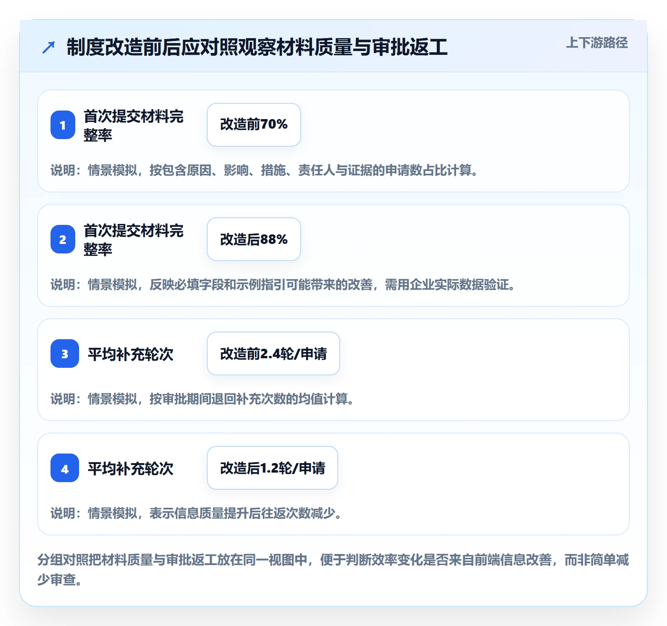The width and height of the screenshot is (667, 626).
Task: Click the 改造前2.4轮/申请 value pill
Action: pyautogui.click(x=273, y=353)
